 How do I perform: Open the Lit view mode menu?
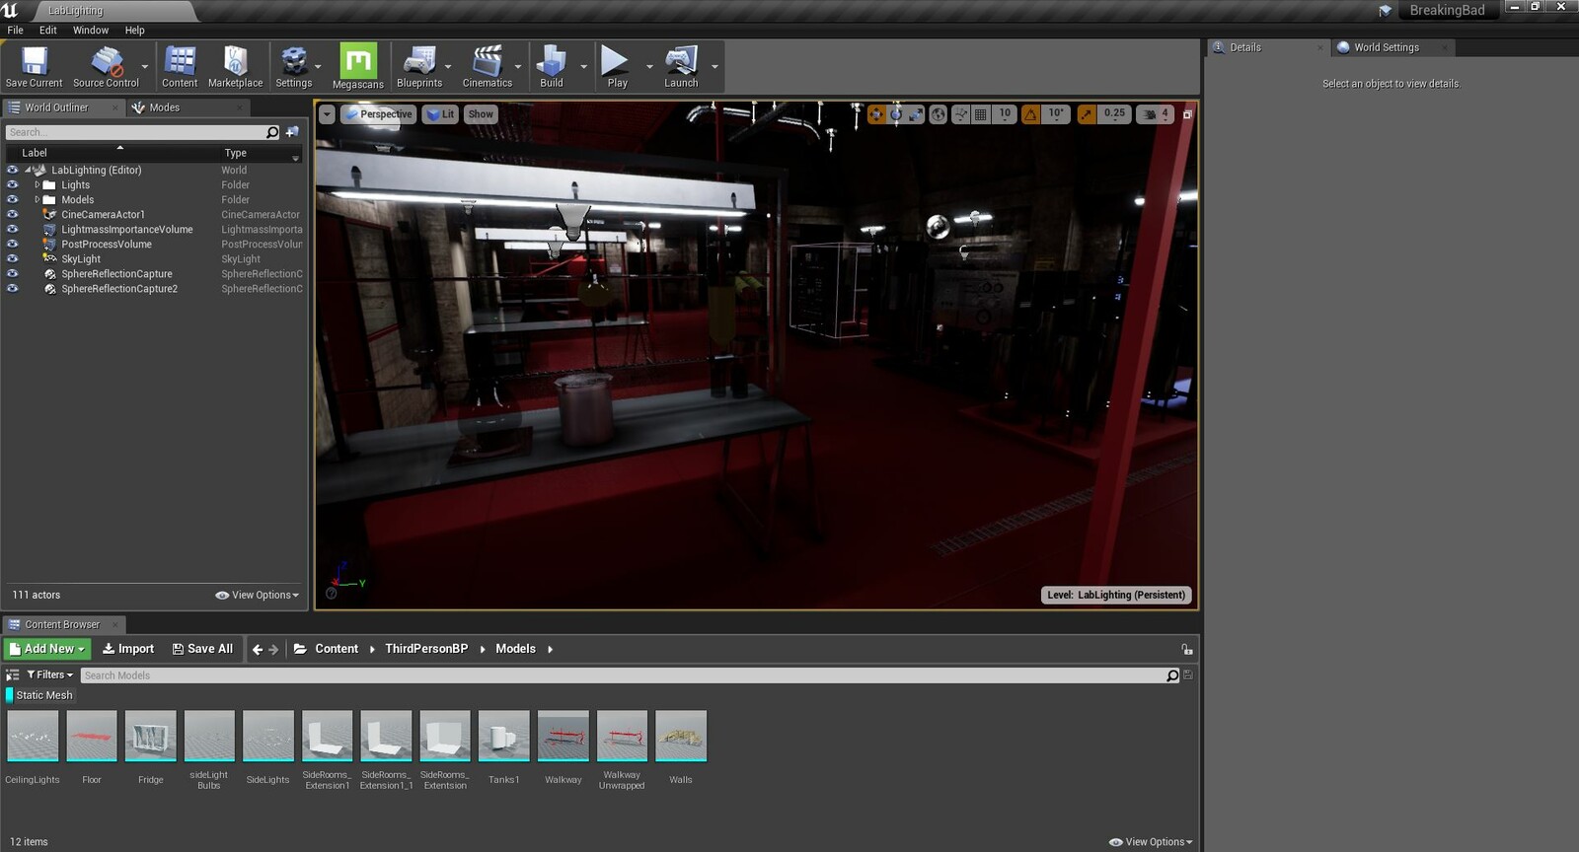point(440,114)
